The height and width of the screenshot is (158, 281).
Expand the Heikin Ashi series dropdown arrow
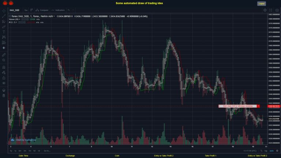(54, 16)
